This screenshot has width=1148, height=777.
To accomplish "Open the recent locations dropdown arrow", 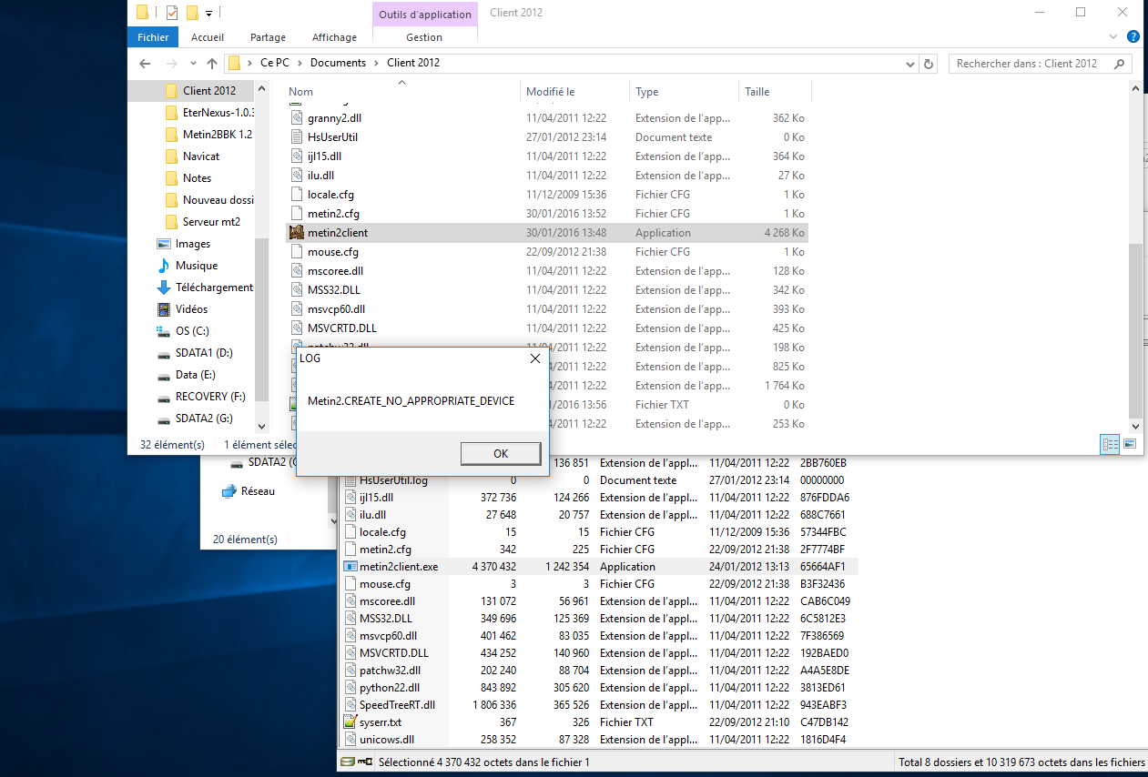I will pyautogui.click(x=193, y=64).
